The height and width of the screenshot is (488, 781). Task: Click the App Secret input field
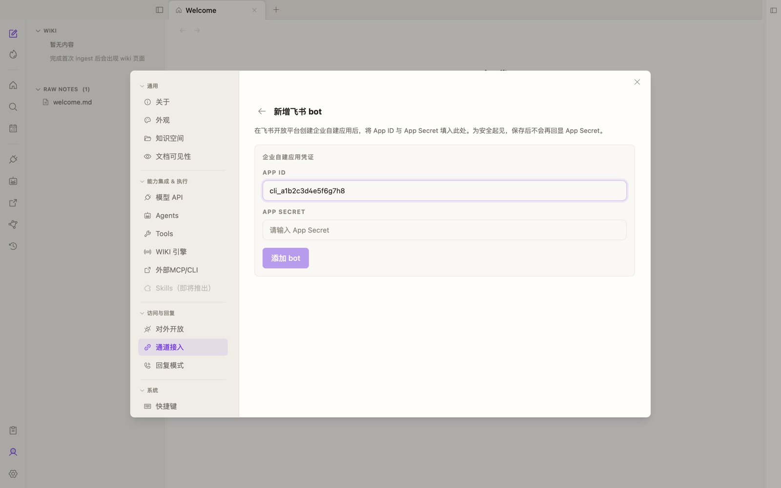click(x=444, y=230)
